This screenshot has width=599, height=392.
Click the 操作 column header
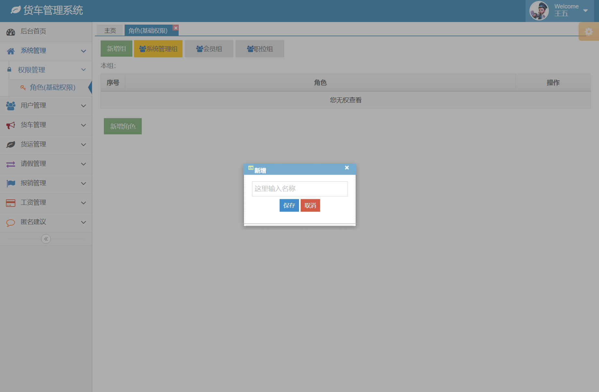[553, 83]
